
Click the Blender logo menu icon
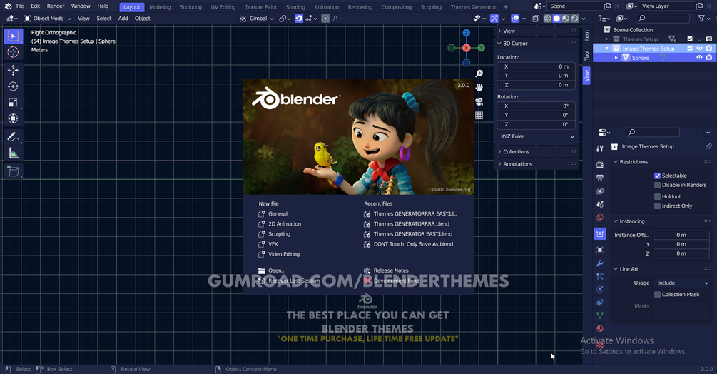pos(8,6)
